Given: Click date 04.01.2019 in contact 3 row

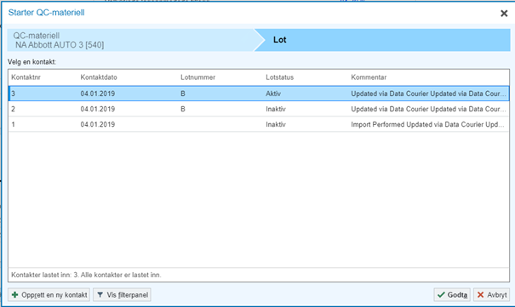Looking at the screenshot, I should coord(98,94).
